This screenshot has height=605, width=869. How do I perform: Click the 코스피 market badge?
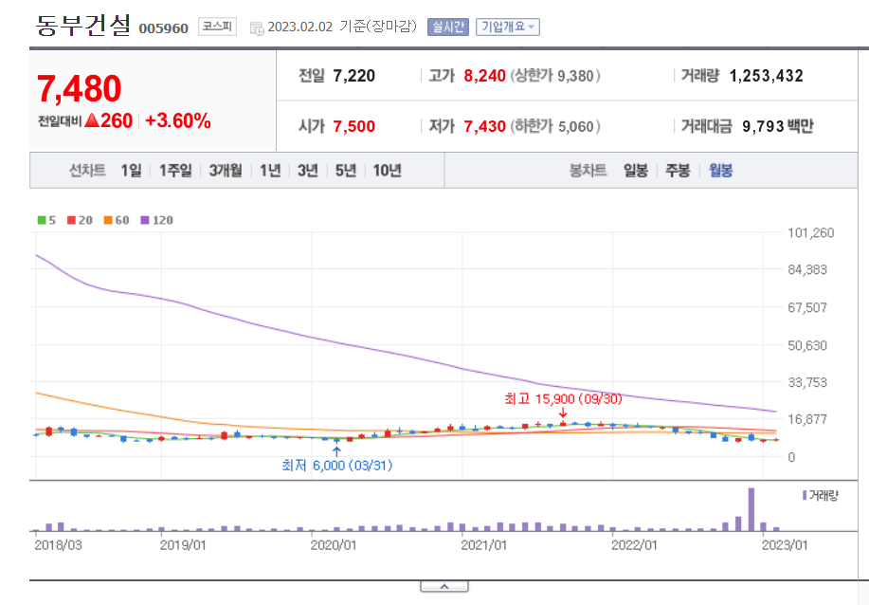(217, 27)
